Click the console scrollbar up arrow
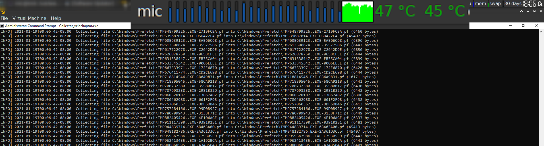The height and width of the screenshot is (146, 544). pos(541,32)
